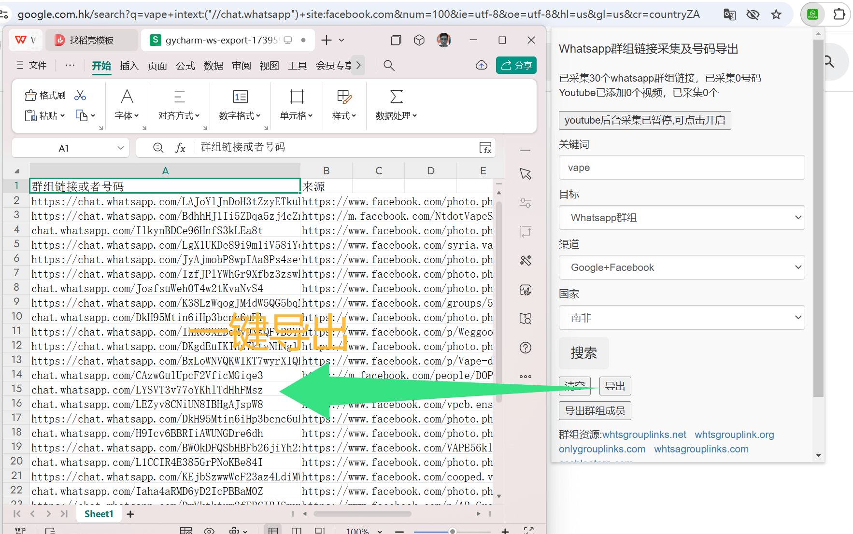Click the search magnifier in WPS ribbon

(x=389, y=65)
